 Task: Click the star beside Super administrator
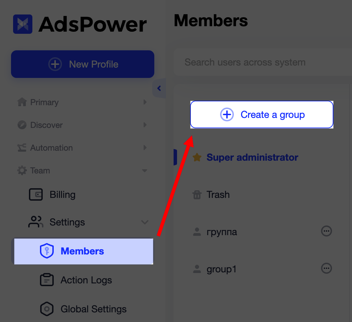tap(197, 157)
